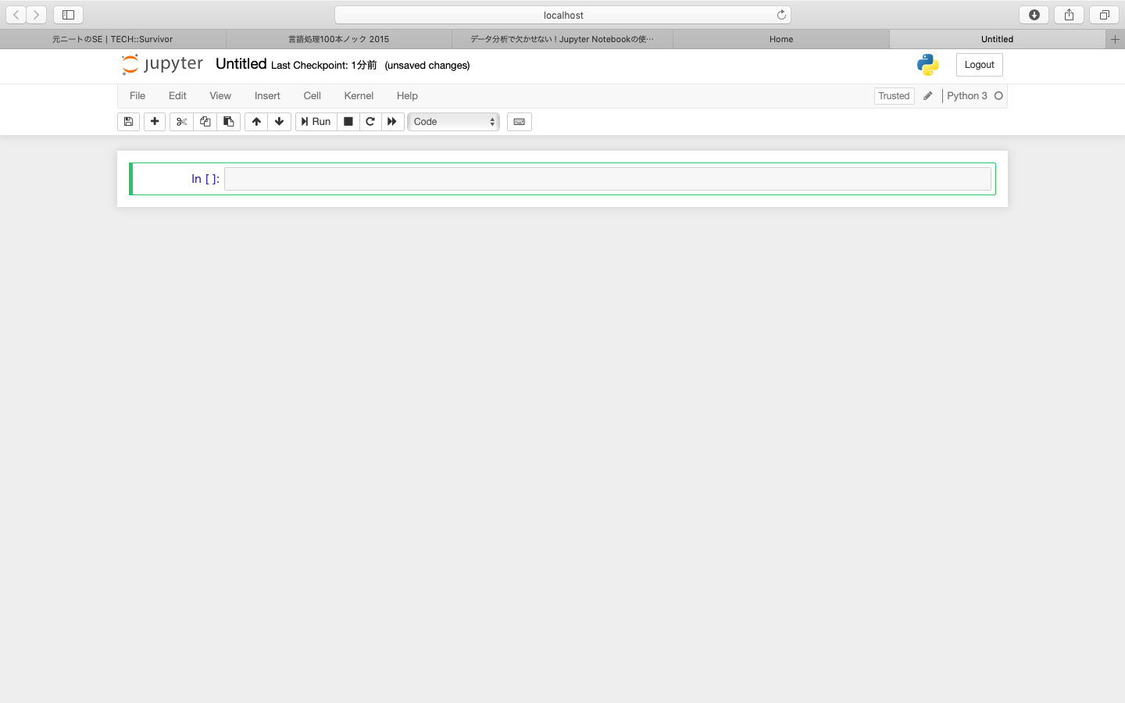
Task: Open the Kernel menu
Action: click(x=359, y=96)
